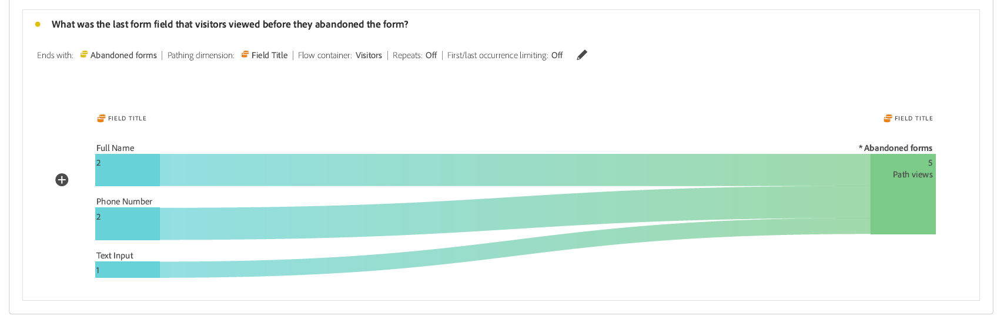This screenshot has height=326, width=1007.
Task: Click the right FIELD TITLE column header icon
Action: pos(888,118)
